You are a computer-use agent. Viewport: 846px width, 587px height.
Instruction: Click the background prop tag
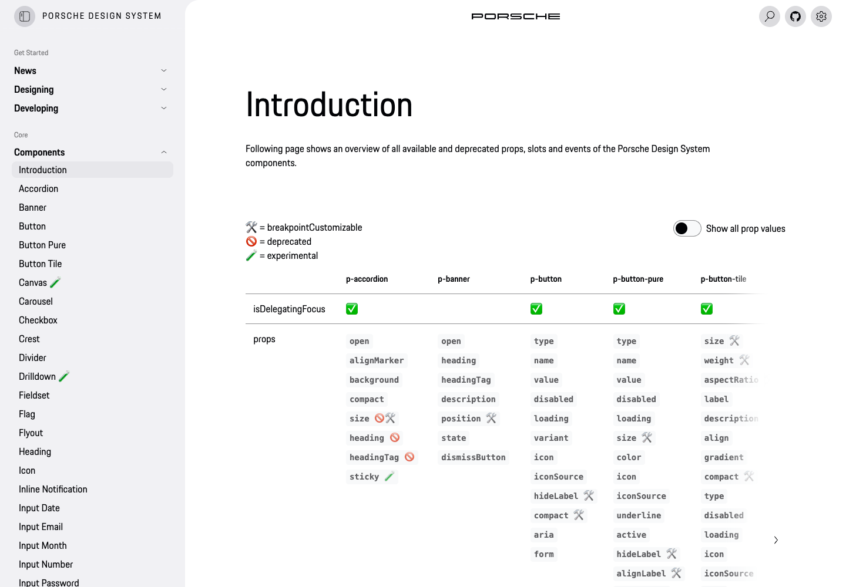pyautogui.click(x=374, y=380)
